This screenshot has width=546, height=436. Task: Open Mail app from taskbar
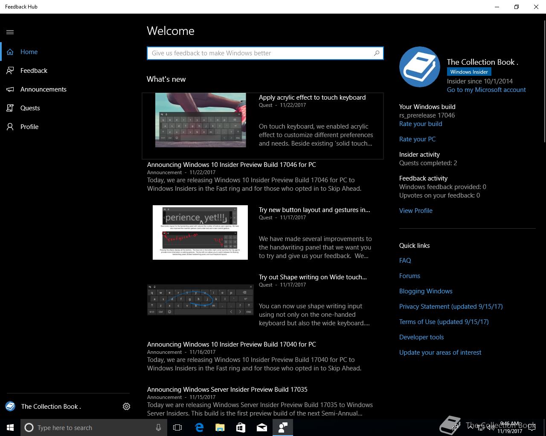(262, 427)
